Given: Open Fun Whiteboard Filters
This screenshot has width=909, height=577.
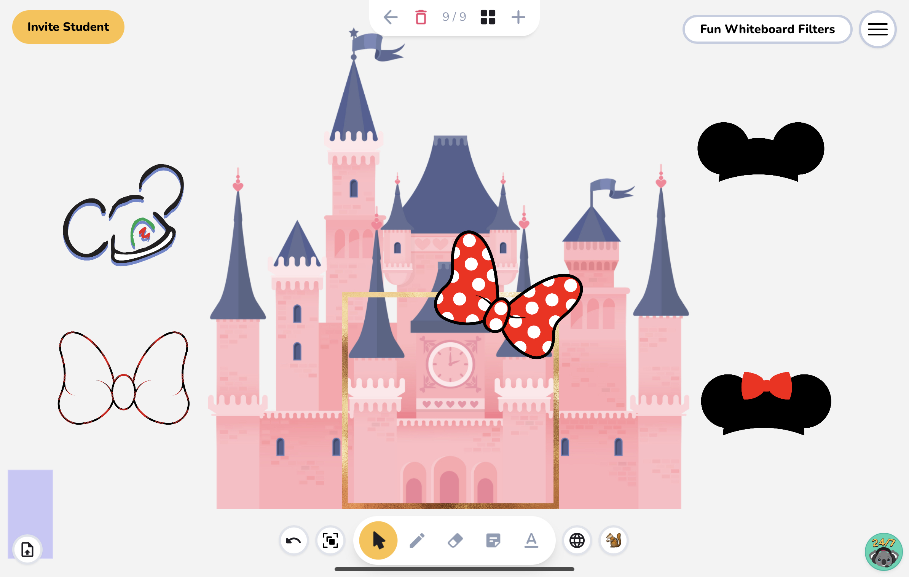Looking at the screenshot, I should click(767, 29).
